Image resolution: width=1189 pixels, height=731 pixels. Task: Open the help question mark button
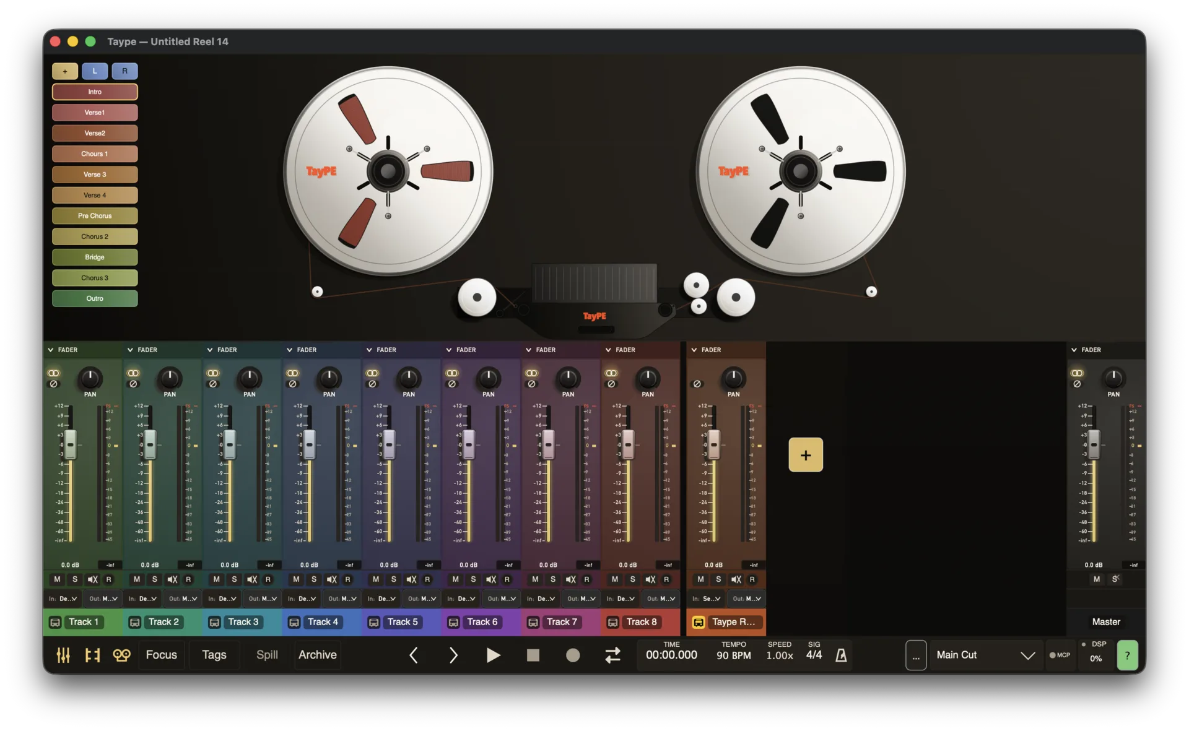[x=1127, y=655]
